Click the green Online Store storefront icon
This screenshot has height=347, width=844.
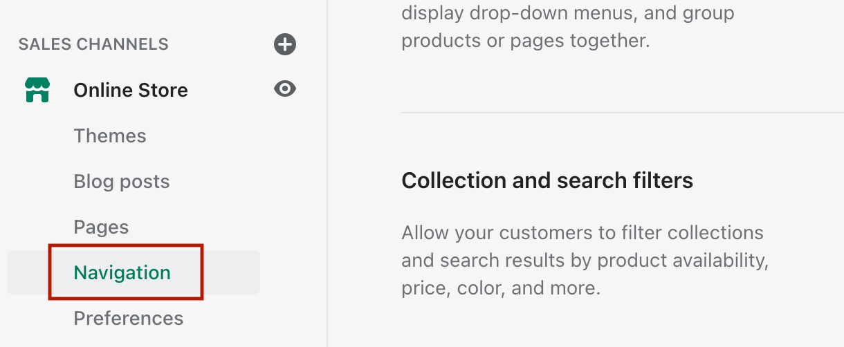coord(37,90)
